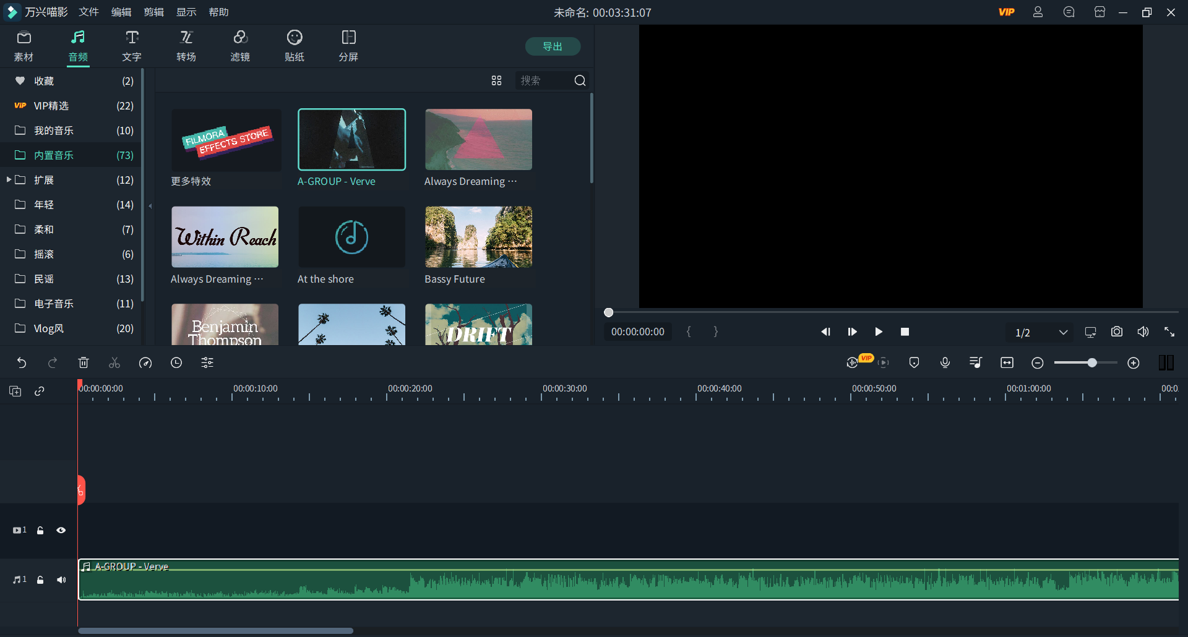Click the 导出 export button

coord(553,46)
